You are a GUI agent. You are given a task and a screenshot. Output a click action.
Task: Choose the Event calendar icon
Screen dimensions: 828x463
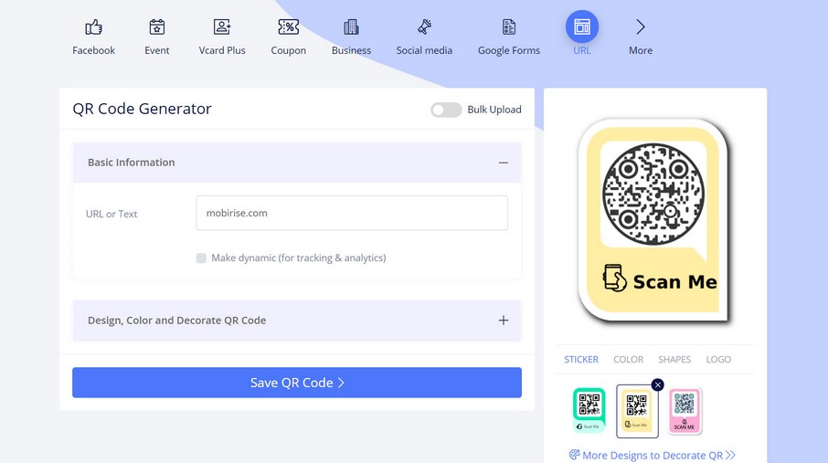157,27
